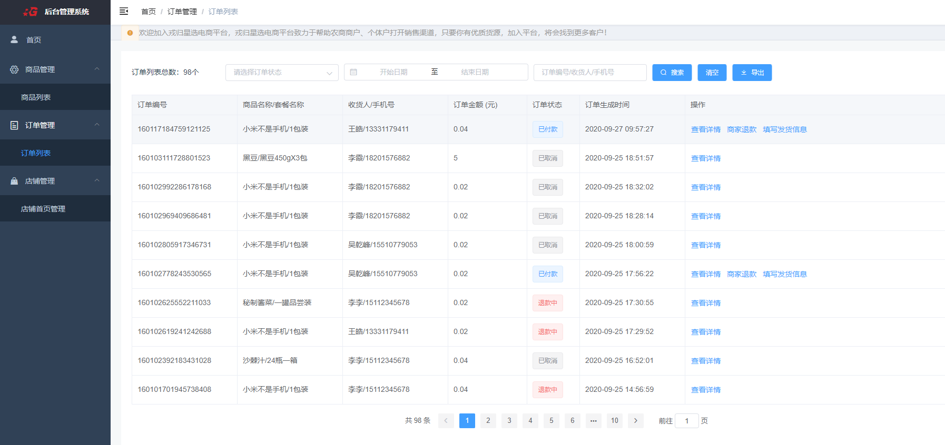Collapse the 商品管理 menu chevron
This screenshot has height=445, width=945.
[x=97, y=69]
